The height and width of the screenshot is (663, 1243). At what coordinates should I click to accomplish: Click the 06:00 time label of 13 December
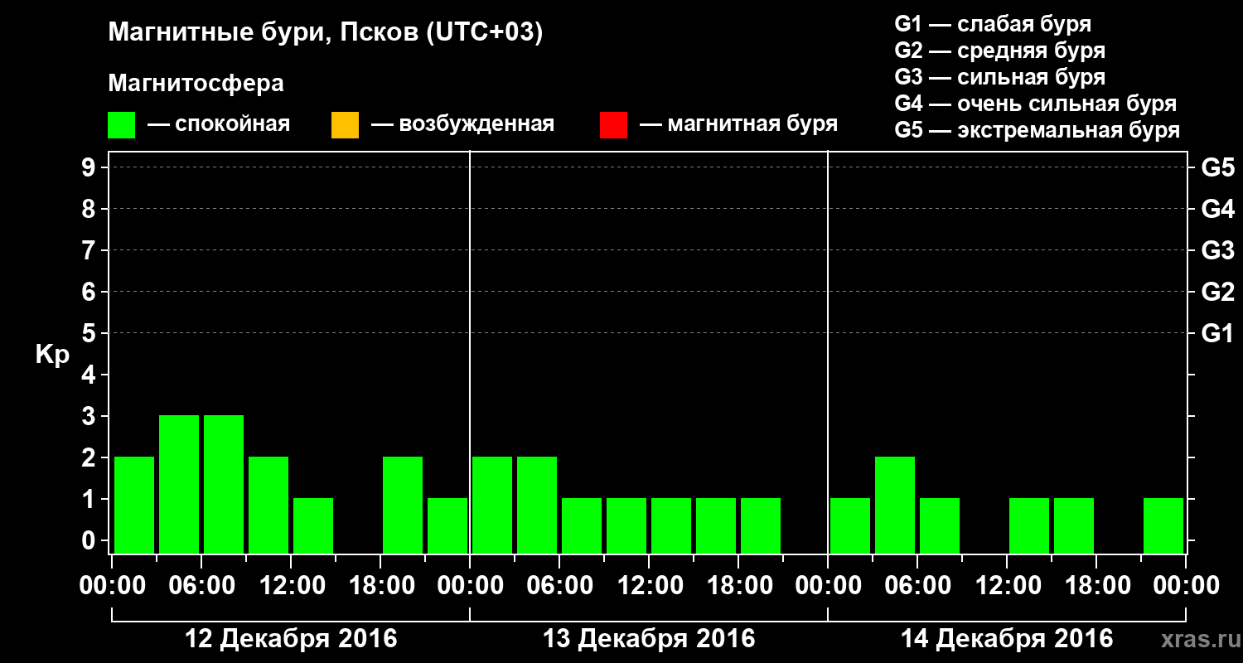(x=559, y=586)
